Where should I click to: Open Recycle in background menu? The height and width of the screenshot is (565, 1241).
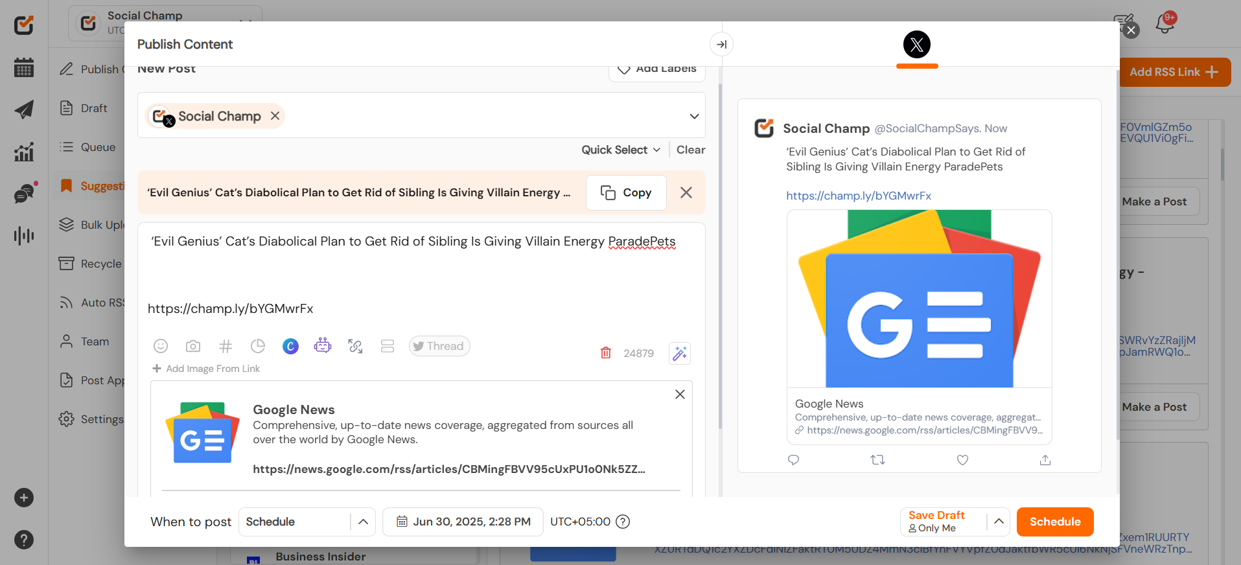91,264
